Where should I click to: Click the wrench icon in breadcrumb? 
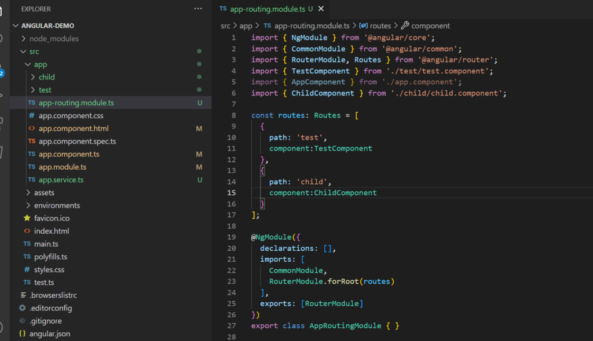[x=405, y=25]
